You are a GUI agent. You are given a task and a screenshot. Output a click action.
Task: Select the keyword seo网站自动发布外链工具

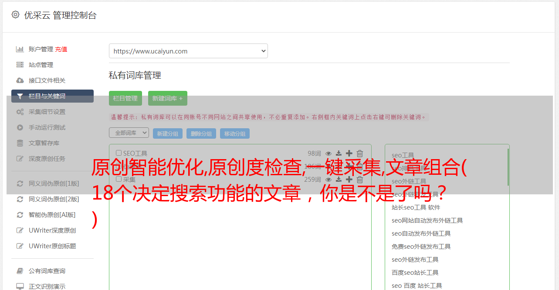(427, 220)
